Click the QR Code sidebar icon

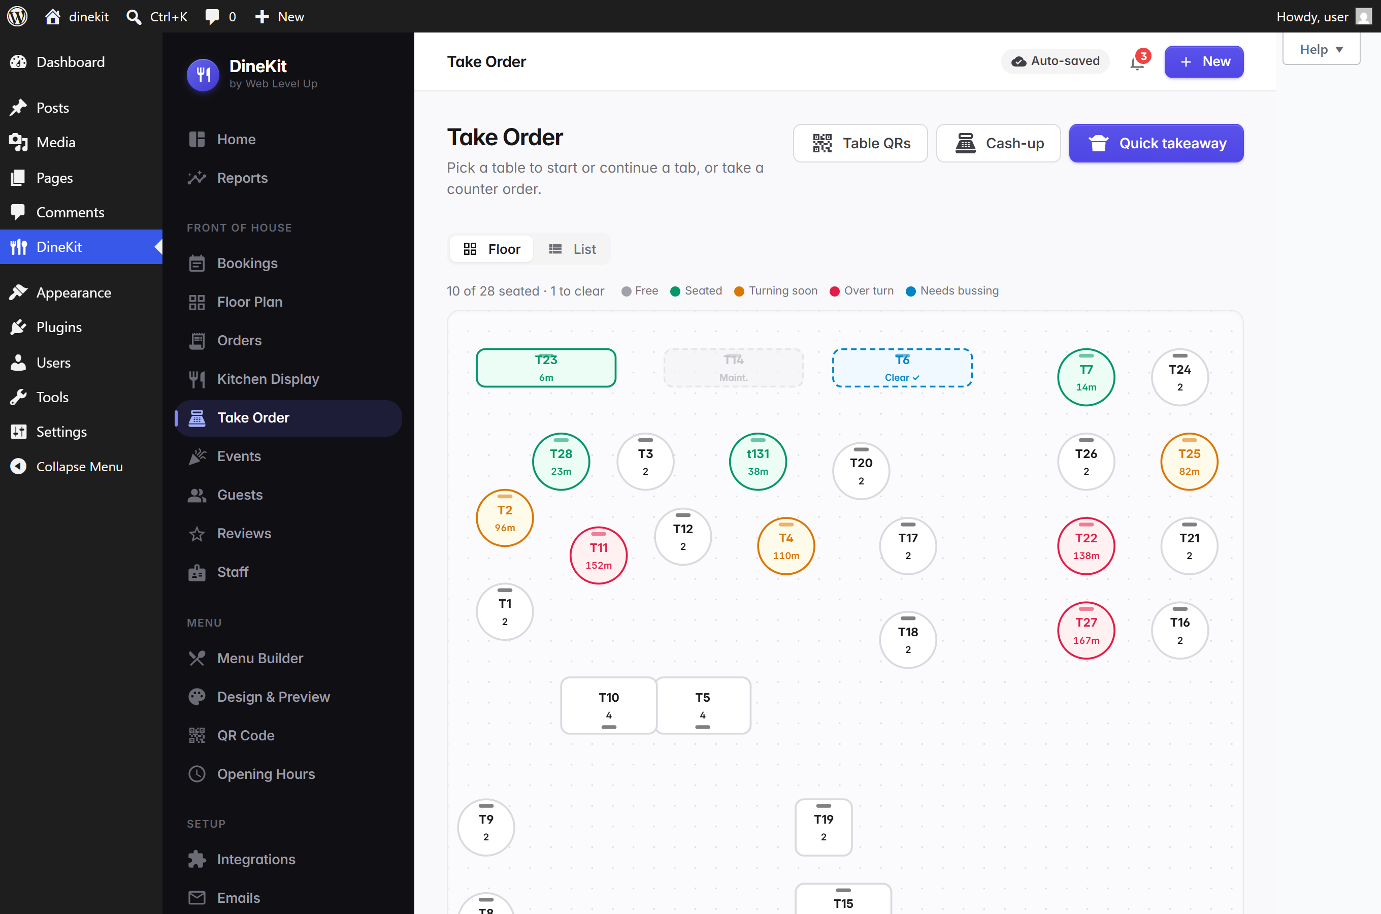[197, 736]
